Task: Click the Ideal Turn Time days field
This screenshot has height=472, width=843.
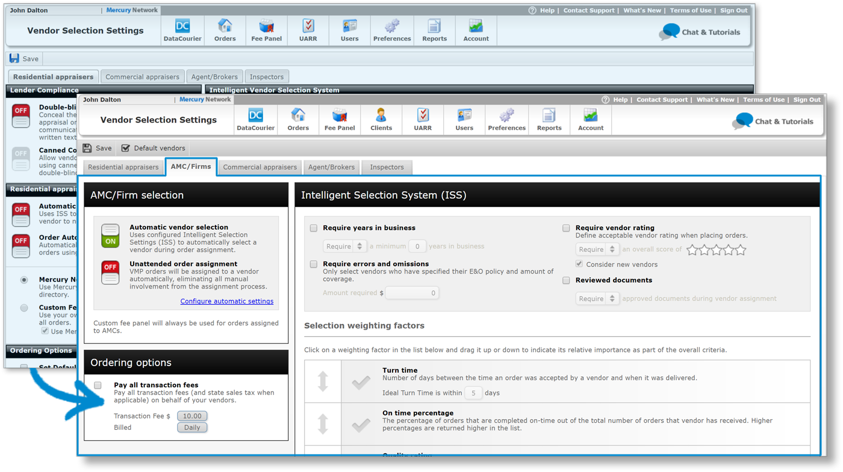Action: [473, 393]
